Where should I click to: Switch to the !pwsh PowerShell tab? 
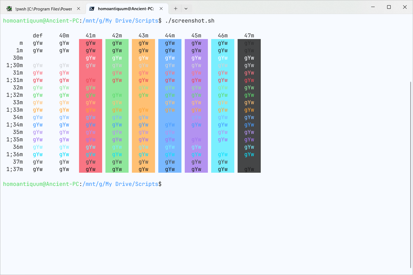tap(43, 9)
